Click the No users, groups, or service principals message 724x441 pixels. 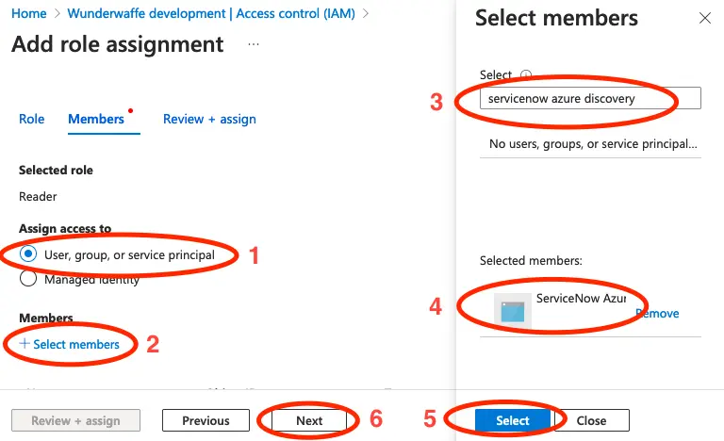click(x=592, y=144)
